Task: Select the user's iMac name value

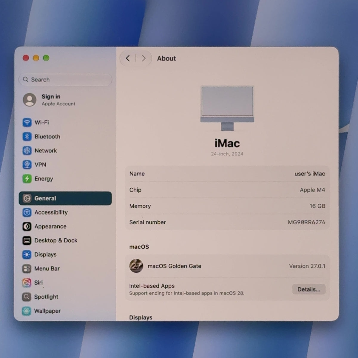Action: click(x=310, y=174)
